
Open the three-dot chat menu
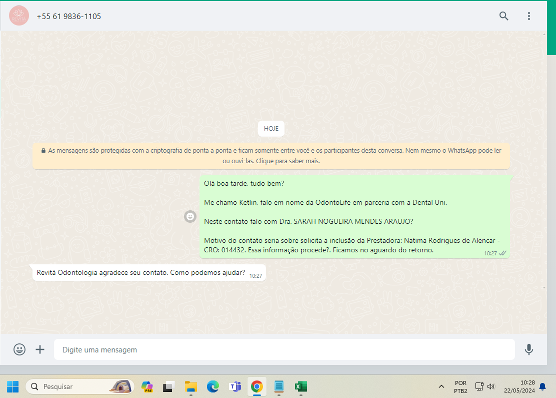(x=528, y=16)
